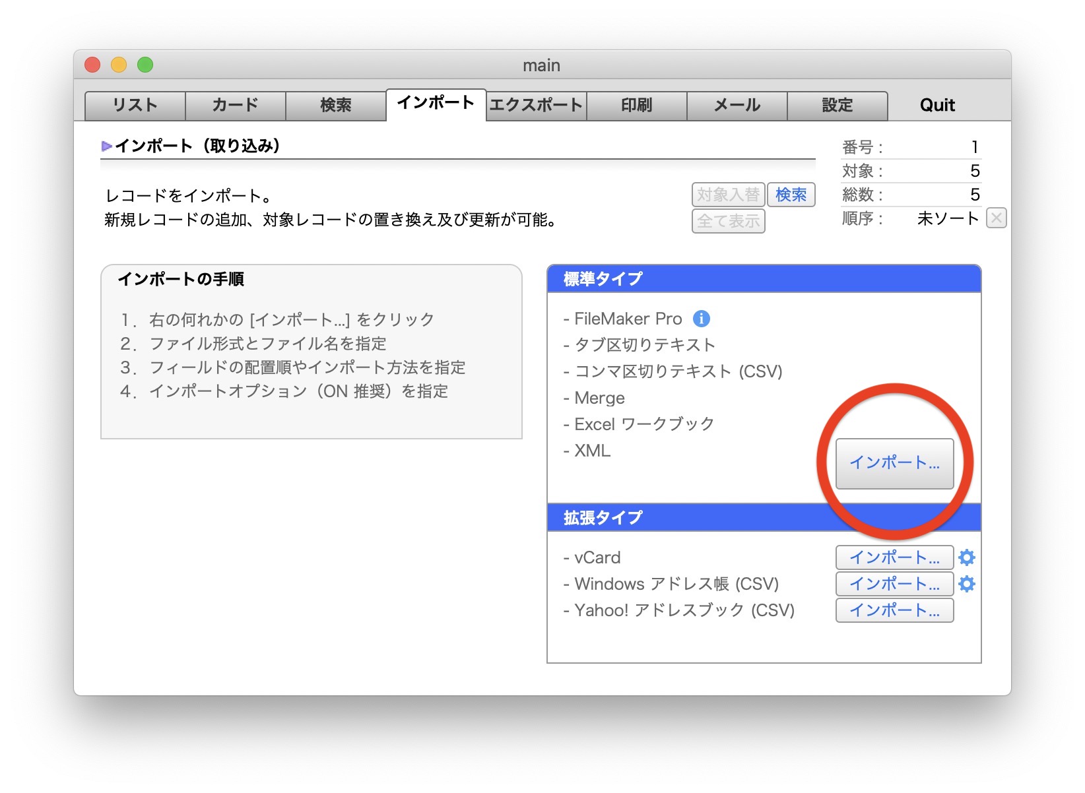Open the 印刷 tab

(637, 106)
